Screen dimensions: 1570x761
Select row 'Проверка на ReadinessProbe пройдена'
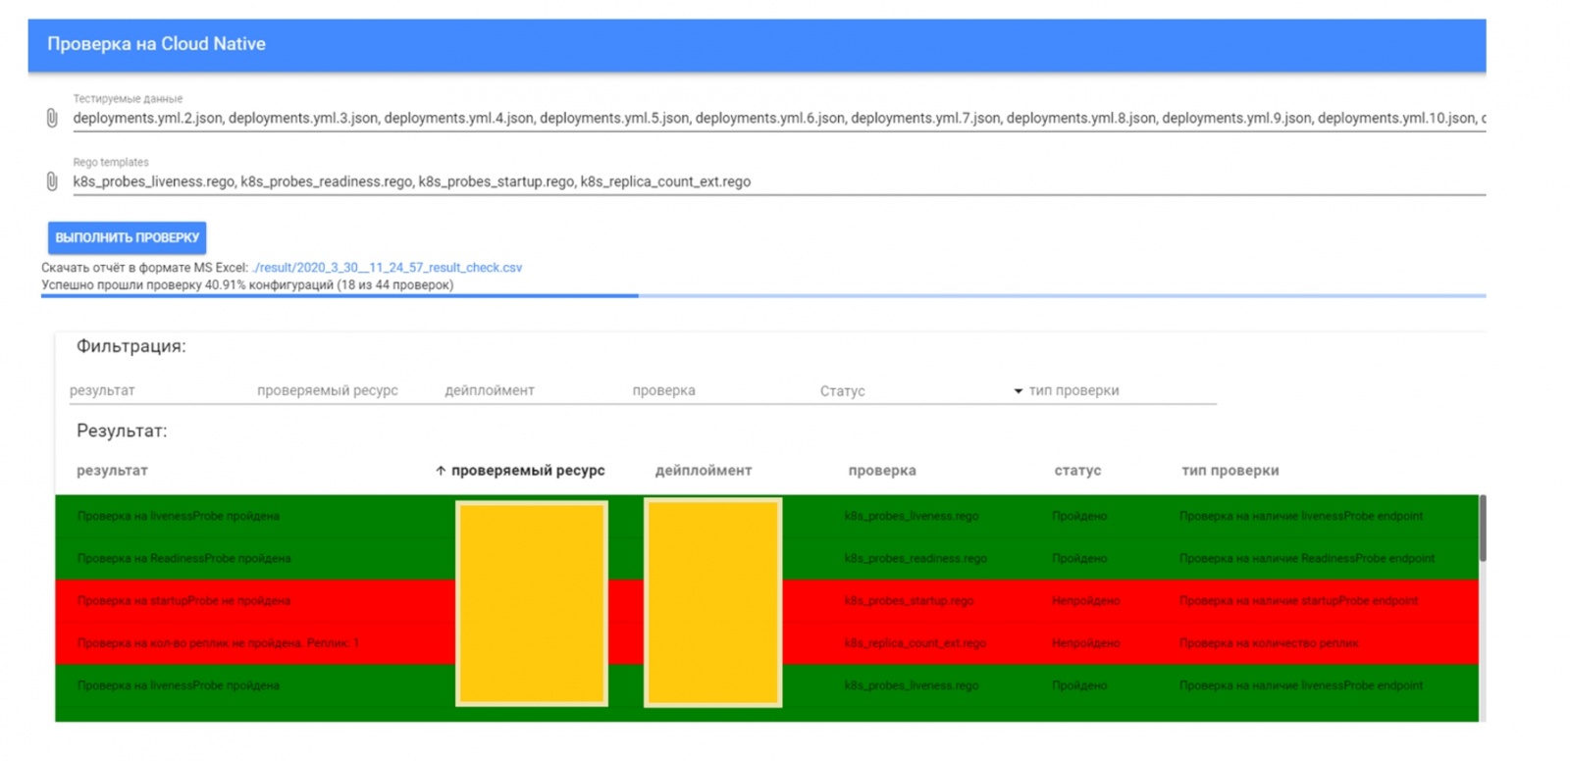click(x=766, y=558)
